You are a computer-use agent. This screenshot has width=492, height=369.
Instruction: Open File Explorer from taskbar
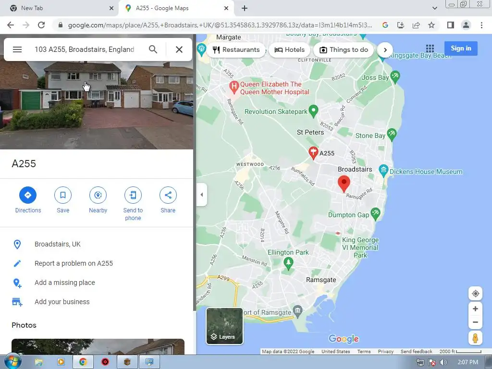point(38,362)
